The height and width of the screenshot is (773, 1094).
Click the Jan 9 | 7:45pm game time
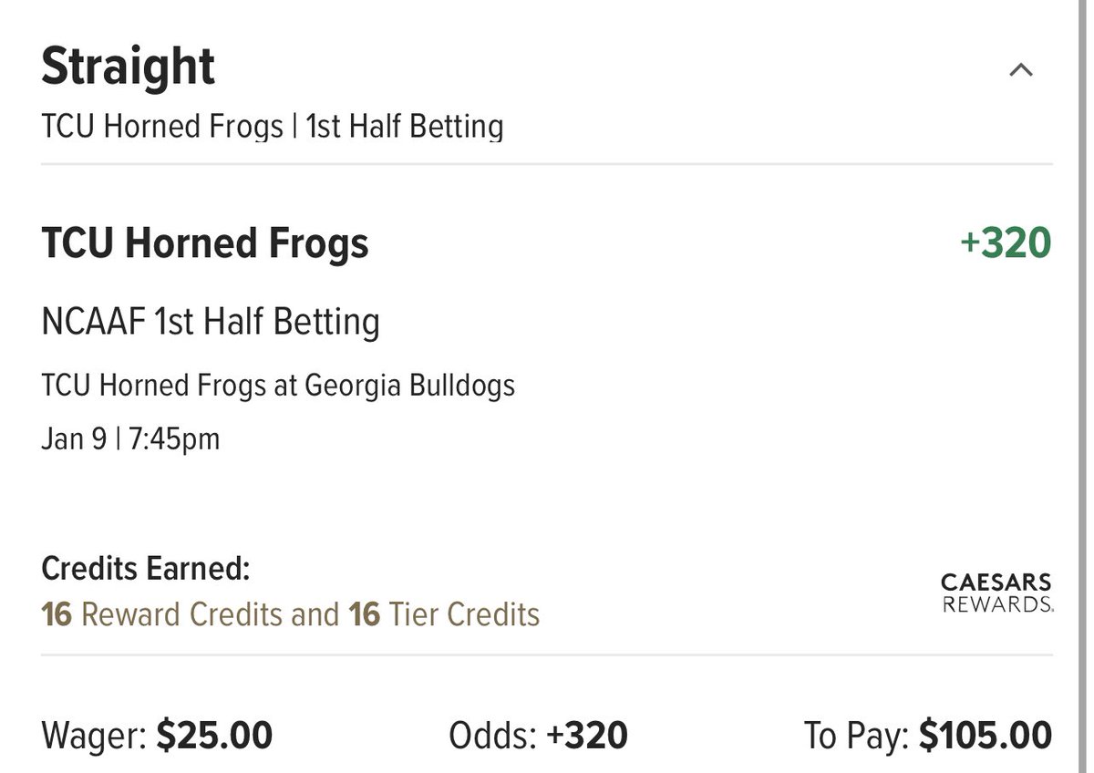tap(130, 439)
